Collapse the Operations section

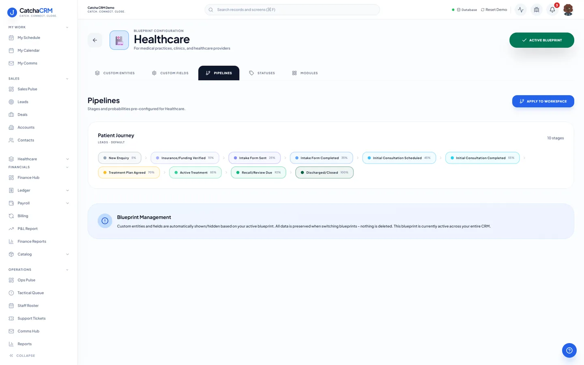click(67, 270)
